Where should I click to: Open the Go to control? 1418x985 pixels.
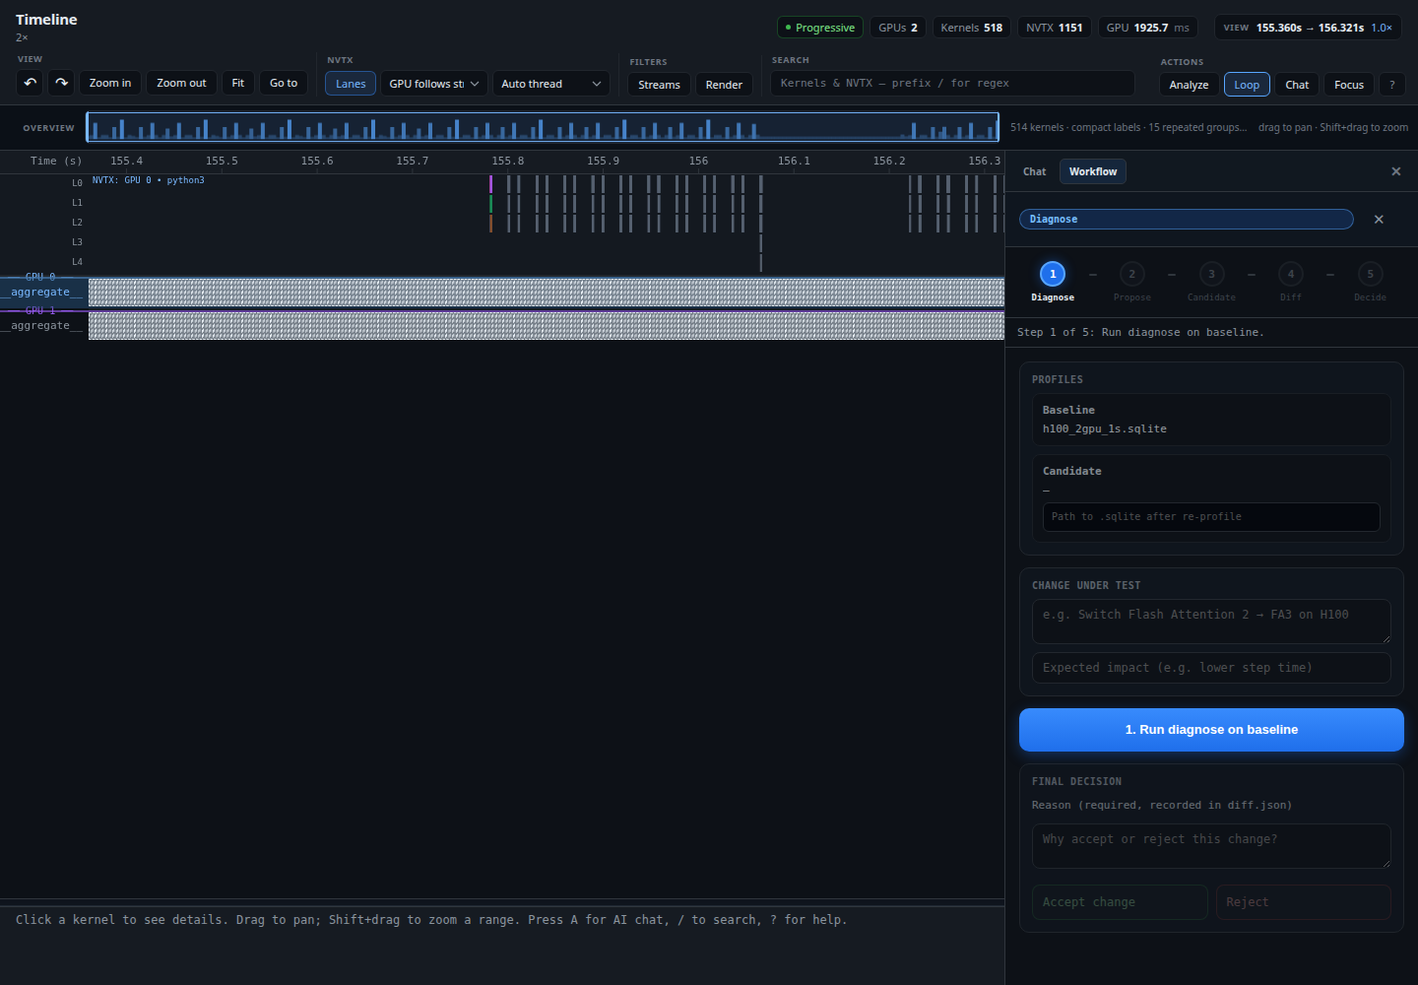pyautogui.click(x=284, y=83)
